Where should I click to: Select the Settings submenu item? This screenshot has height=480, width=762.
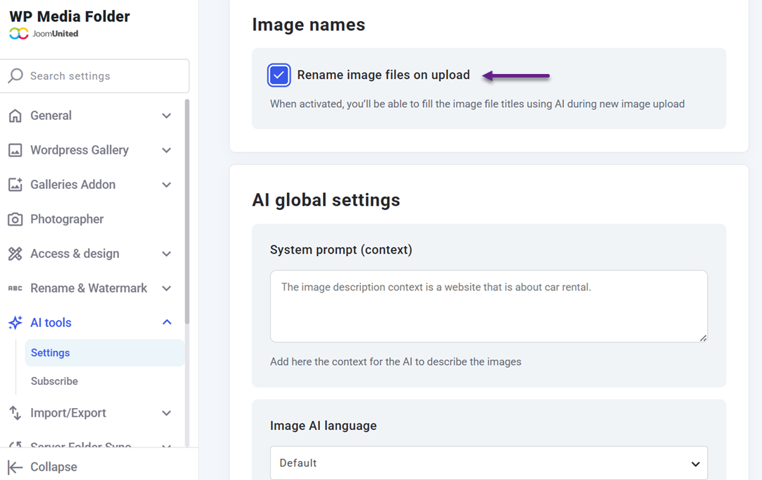pos(104,352)
